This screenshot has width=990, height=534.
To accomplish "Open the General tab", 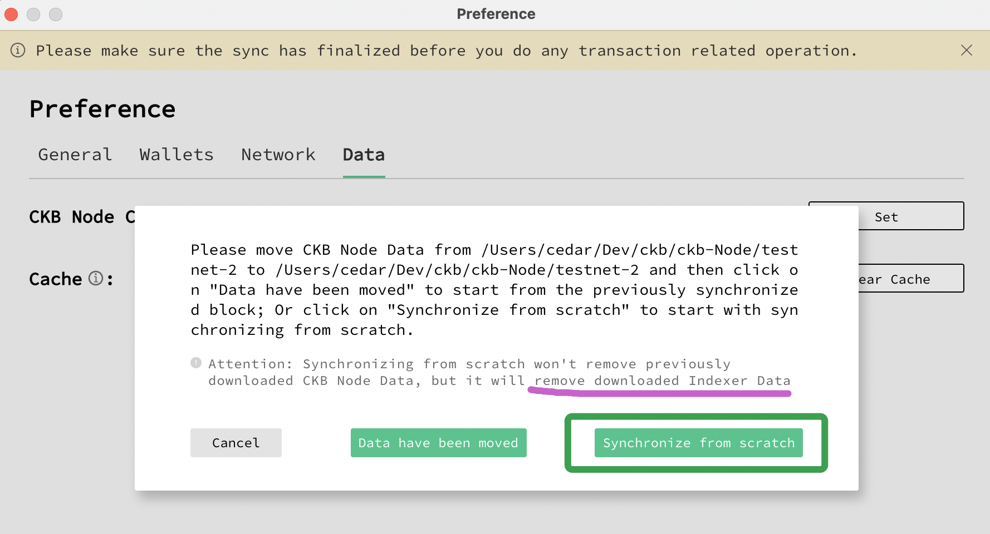I will 75,154.
